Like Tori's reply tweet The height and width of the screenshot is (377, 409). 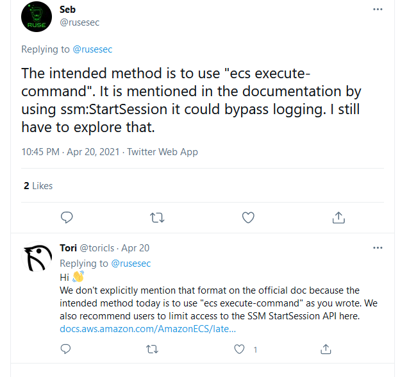[x=240, y=349]
